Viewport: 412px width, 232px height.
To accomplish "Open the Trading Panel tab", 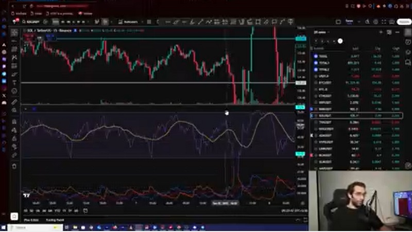I will 55,220.
